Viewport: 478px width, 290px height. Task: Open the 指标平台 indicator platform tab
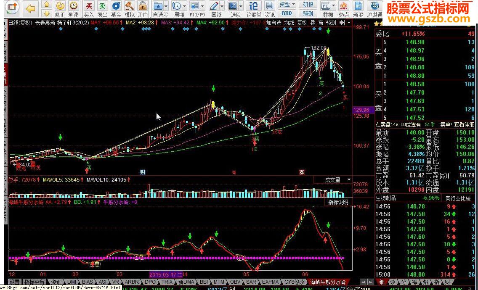(34, 282)
